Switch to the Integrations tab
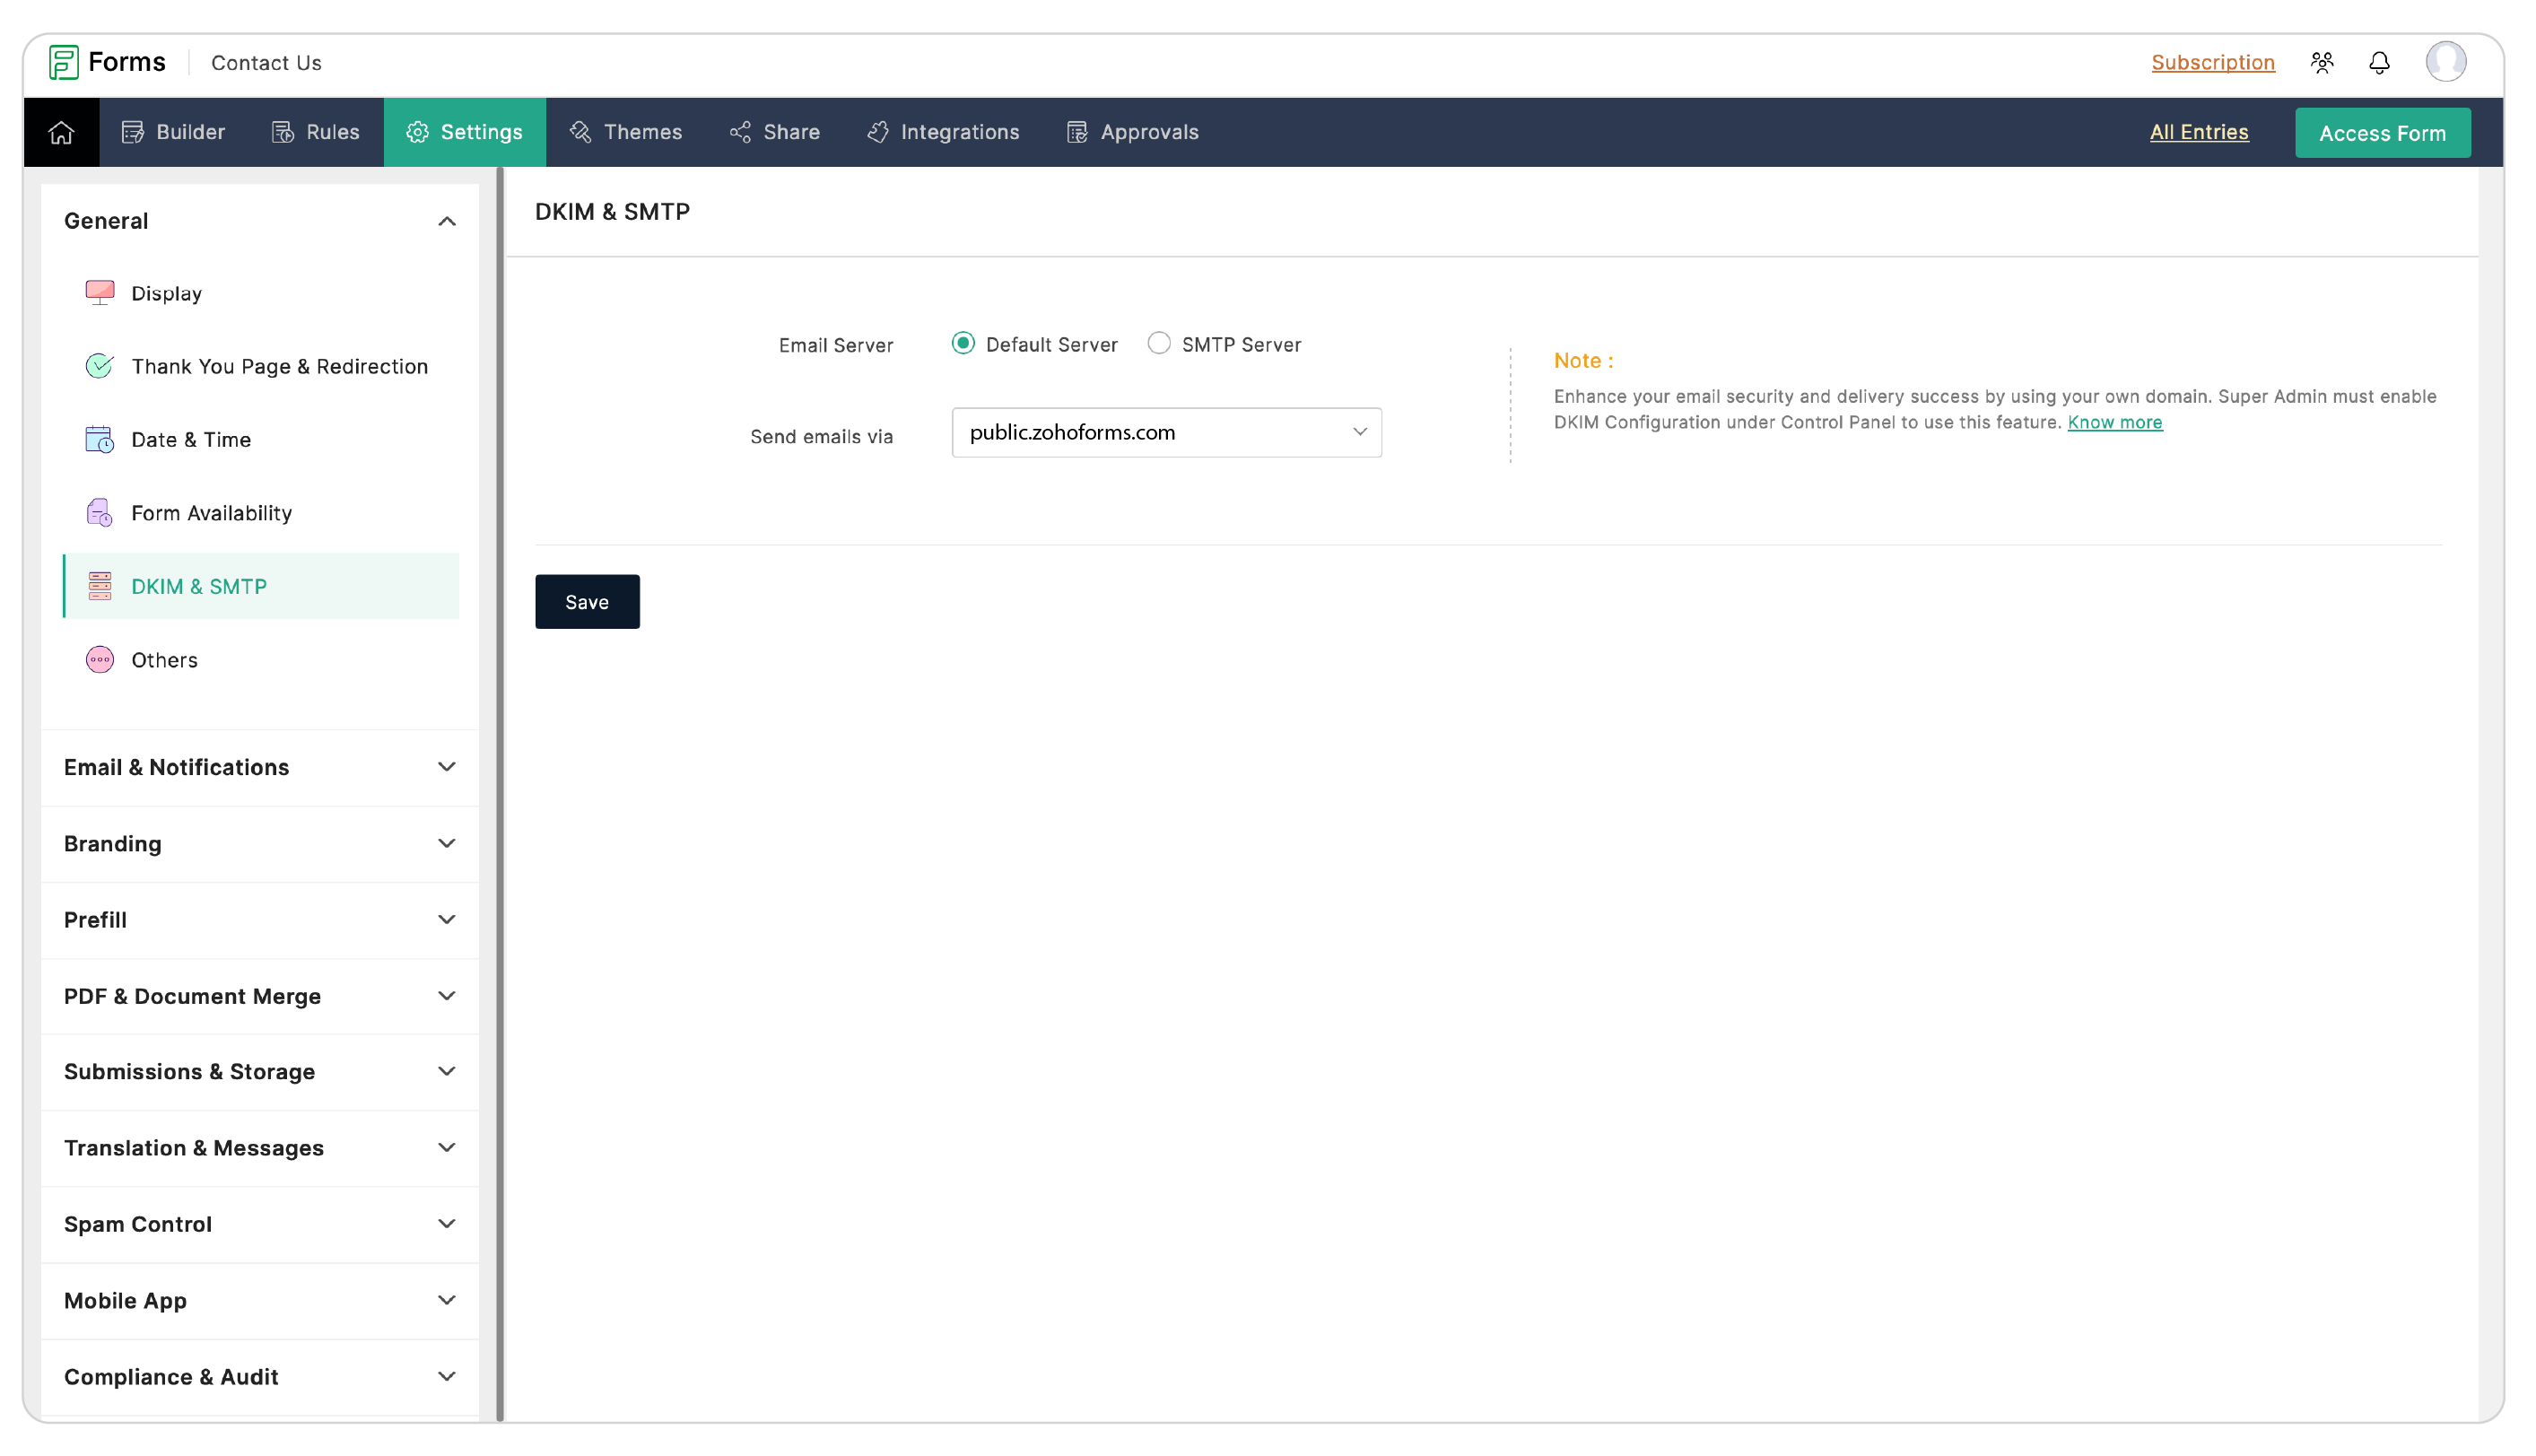The height and width of the screenshot is (1456, 2536). click(960, 133)
